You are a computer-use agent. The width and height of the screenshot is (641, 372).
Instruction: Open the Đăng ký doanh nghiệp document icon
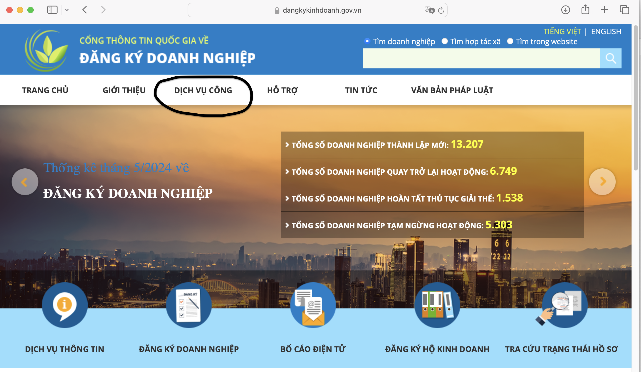tap(189, 305)
